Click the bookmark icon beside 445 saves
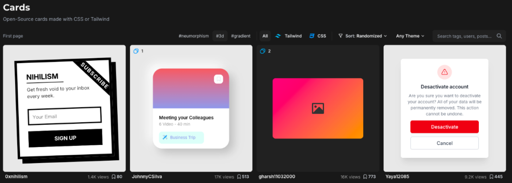This screenshot has height=183, width=512. 492,177
